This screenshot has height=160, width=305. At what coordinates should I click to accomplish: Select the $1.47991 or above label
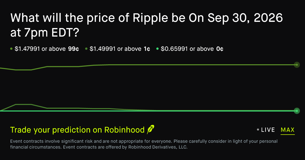point(40,49)
